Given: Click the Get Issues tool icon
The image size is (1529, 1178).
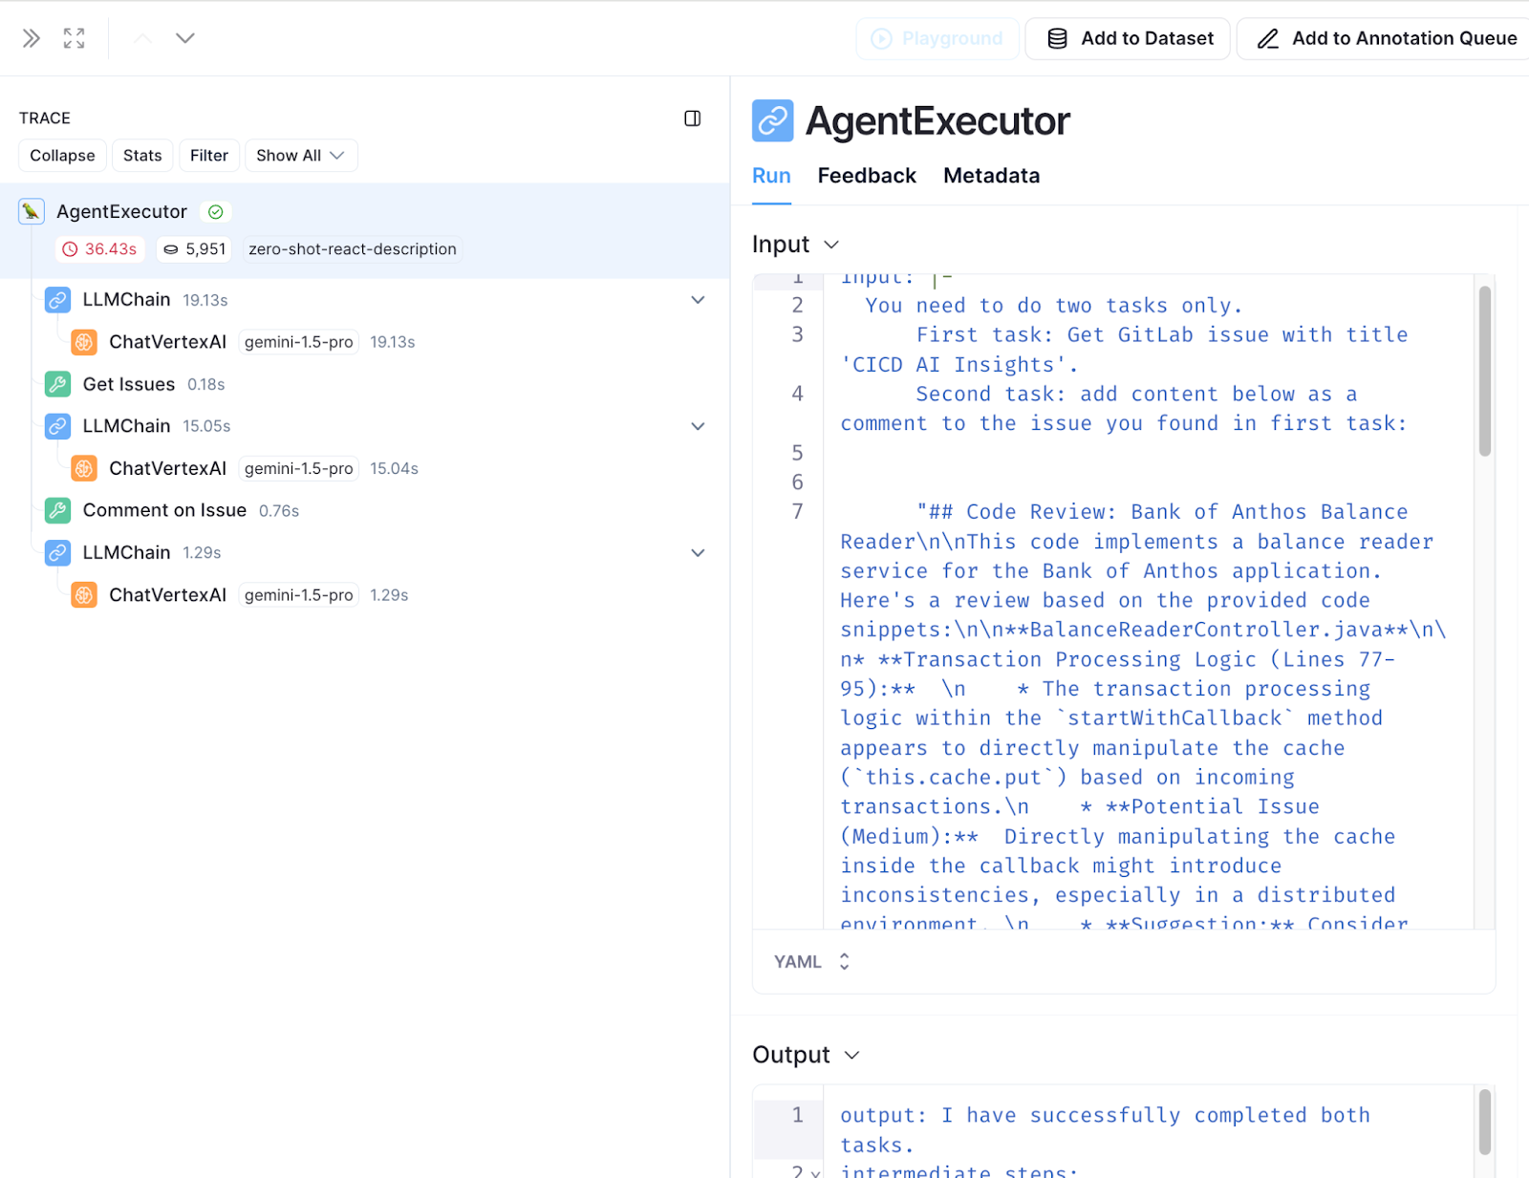Looking at the screenshot, I should tap(57, 384).
